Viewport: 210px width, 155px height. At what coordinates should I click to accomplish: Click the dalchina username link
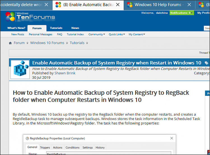(x=162, y=13)
